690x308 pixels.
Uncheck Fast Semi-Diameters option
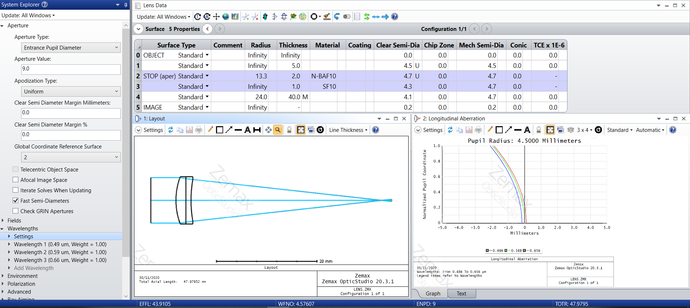(x=15, y=201)
